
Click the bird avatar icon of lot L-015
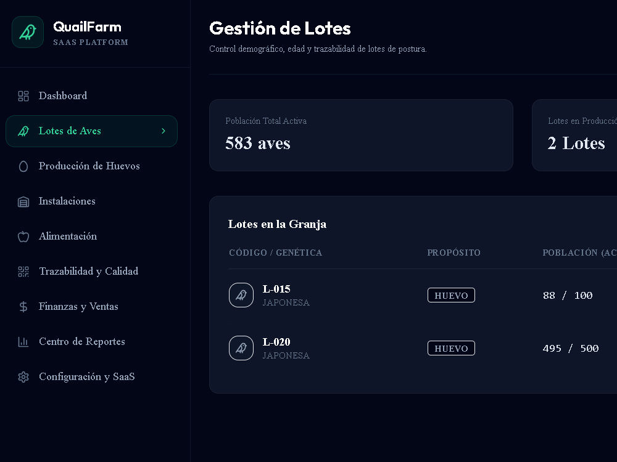pos(241,295)
